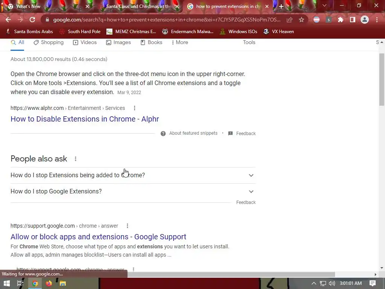This screenshot has height=289, width=385.
Task: Open Chrome's three-dot customize menu
Action: (x=377, y=20)
